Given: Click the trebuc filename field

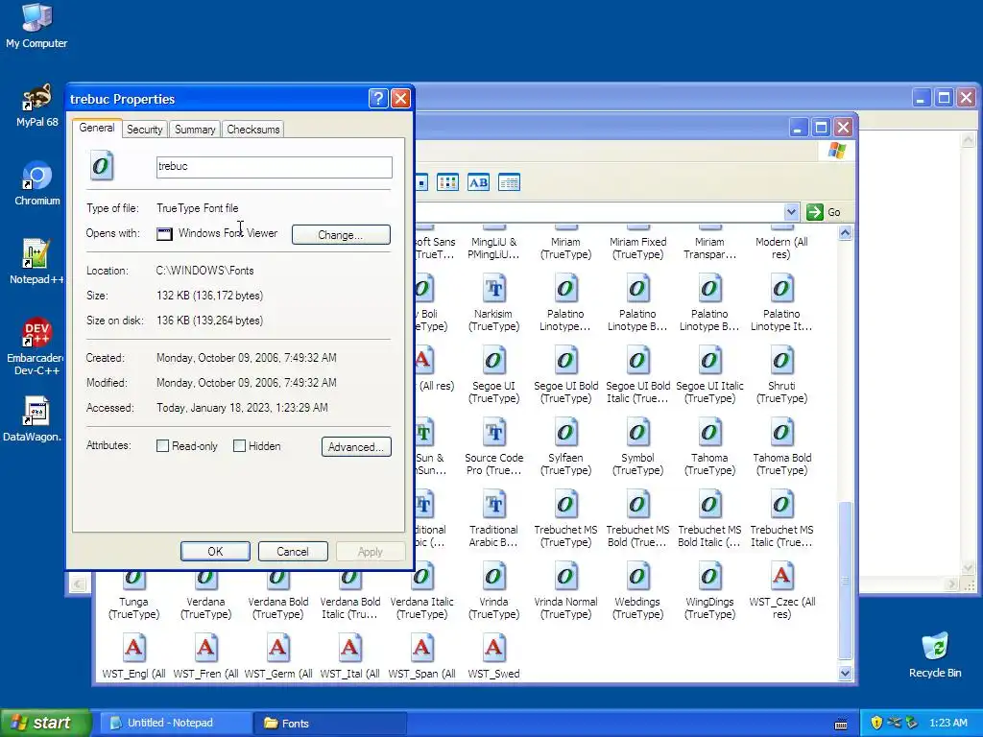Looking at the screenshot, I should pyautogui.click(x=274, y=167).
